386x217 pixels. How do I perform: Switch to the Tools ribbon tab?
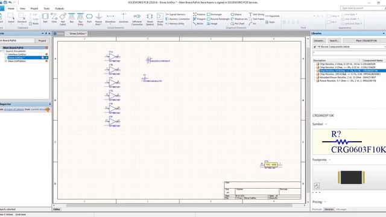coord(46,8)
